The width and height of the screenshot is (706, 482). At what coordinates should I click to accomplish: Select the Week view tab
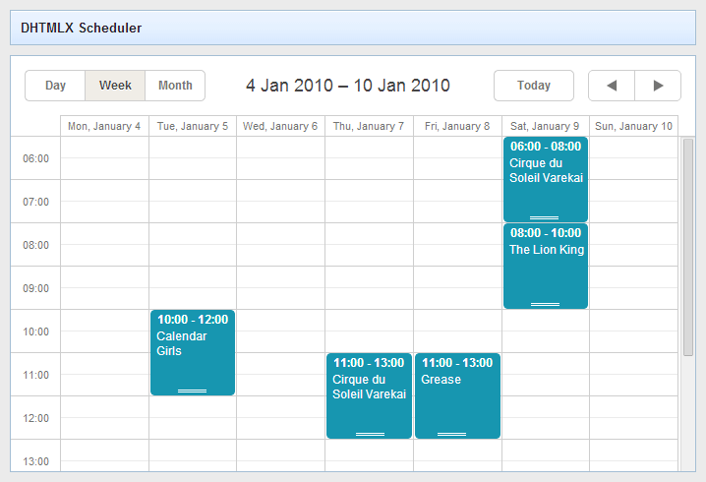point(115,86)
